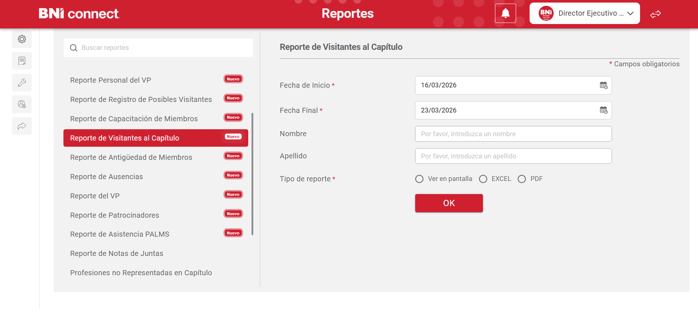Select the Ver en pantalla option
Image resolution: width=698 pixels, height=312 pixels.
419,179
